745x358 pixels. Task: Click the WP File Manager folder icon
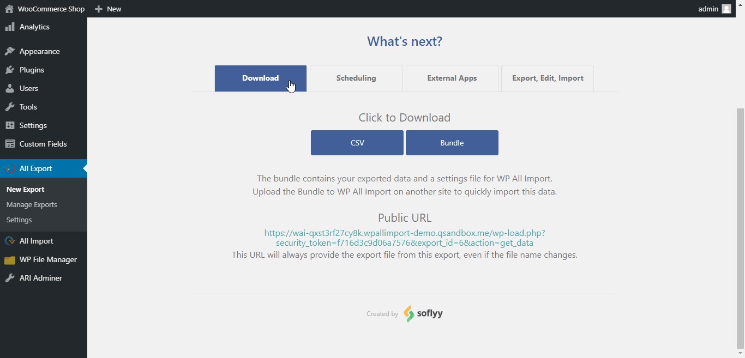tap(10, 259)
